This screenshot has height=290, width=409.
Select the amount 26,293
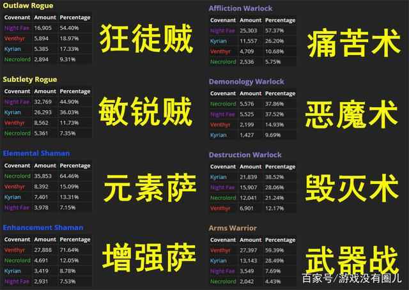[x=43, y=112]
